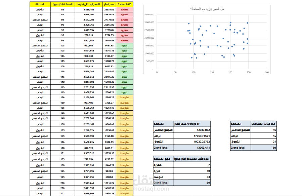The width and height of the screenshot is (302, 196).
Task: Select the price per meter cell 23117.95
Action: tap(109, 87)
